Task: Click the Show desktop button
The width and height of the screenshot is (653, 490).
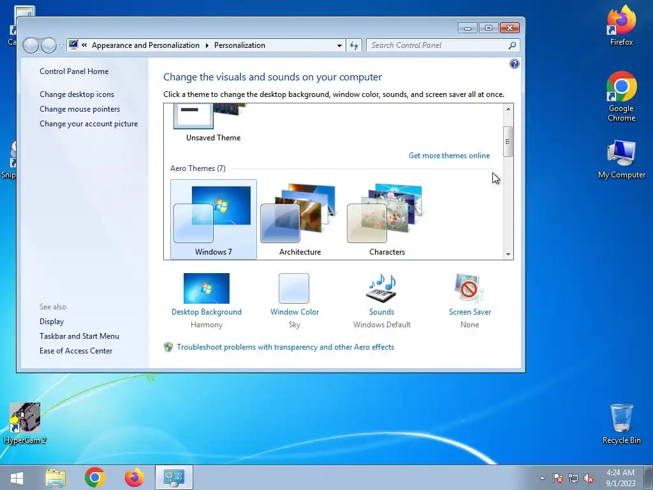Action: coord(648,477)
